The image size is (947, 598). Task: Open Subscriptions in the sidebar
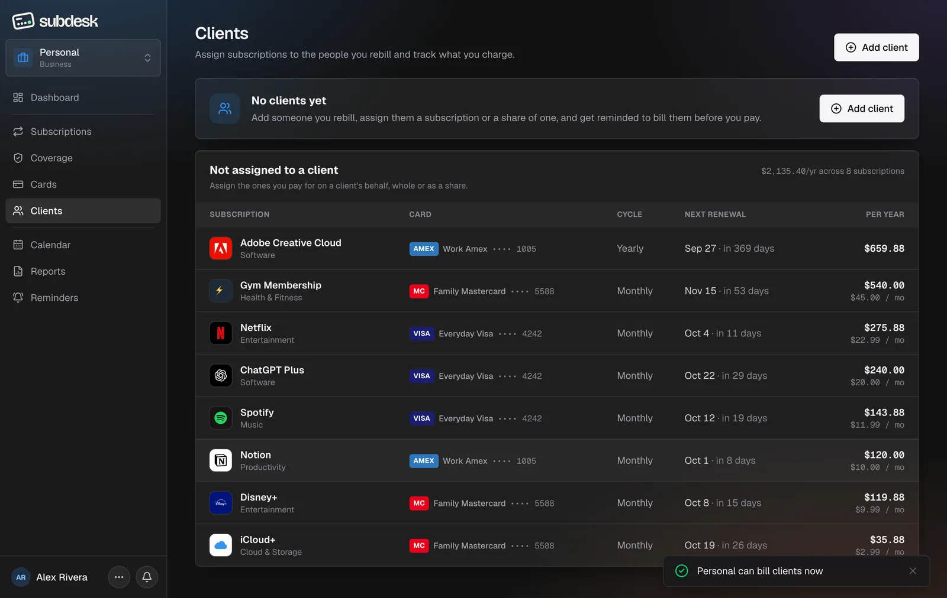(83, 132)
